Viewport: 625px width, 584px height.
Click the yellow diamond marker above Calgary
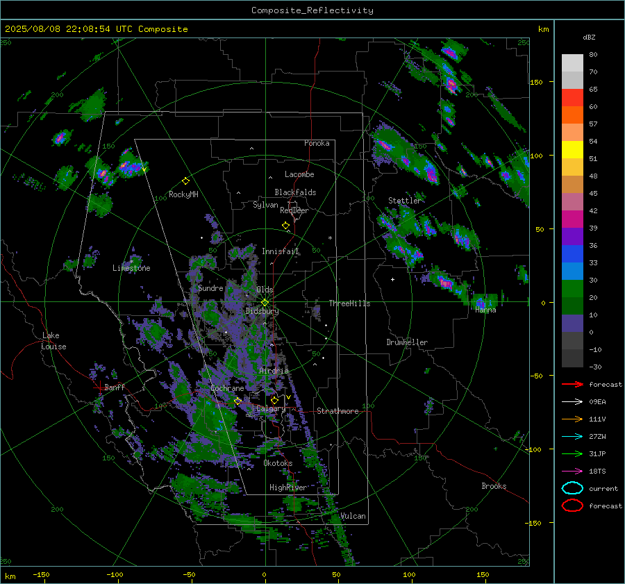click(274, 400)
